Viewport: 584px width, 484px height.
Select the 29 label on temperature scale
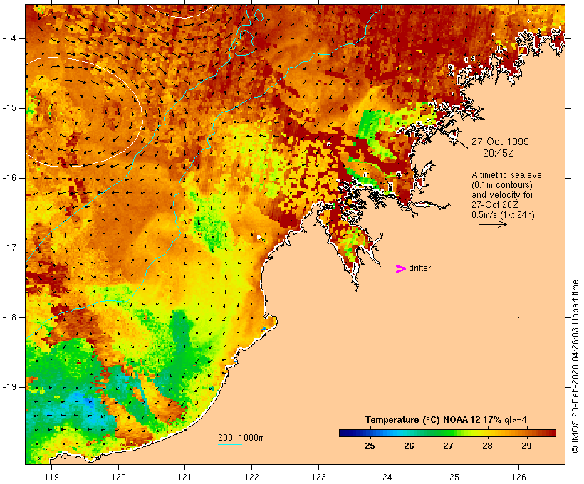click(x=526, y=446)
